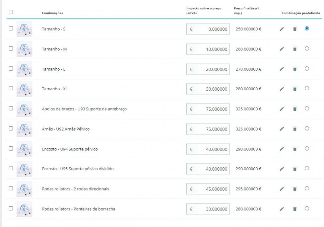Edit the Tamanho - XL combination
The width and height of the screenshot is (324, 227).
282,89
